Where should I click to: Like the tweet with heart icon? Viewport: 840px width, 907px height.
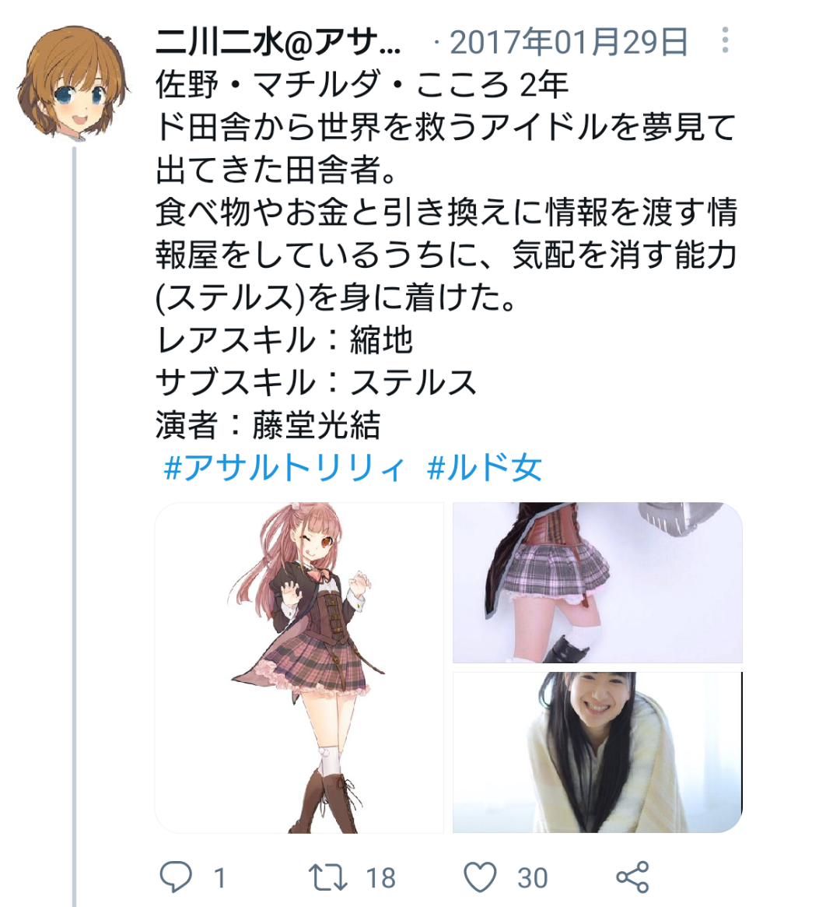pos(480,877)
